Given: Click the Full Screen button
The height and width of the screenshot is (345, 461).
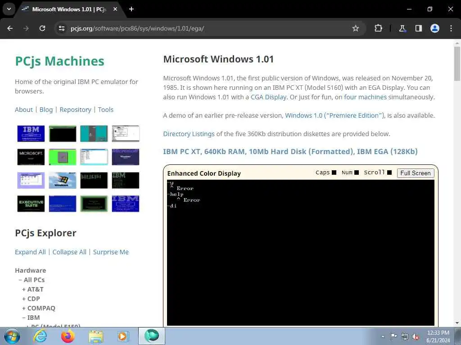Looking at the screenshot, I should tap(416, 173).
